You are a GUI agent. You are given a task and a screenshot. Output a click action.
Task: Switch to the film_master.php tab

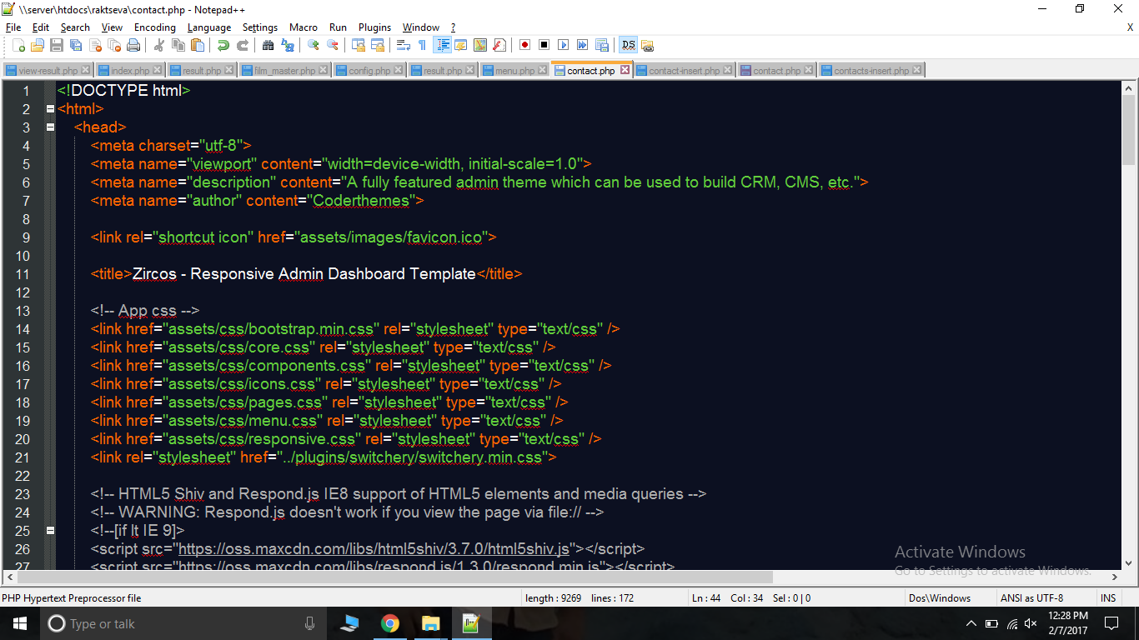(279, 71)
